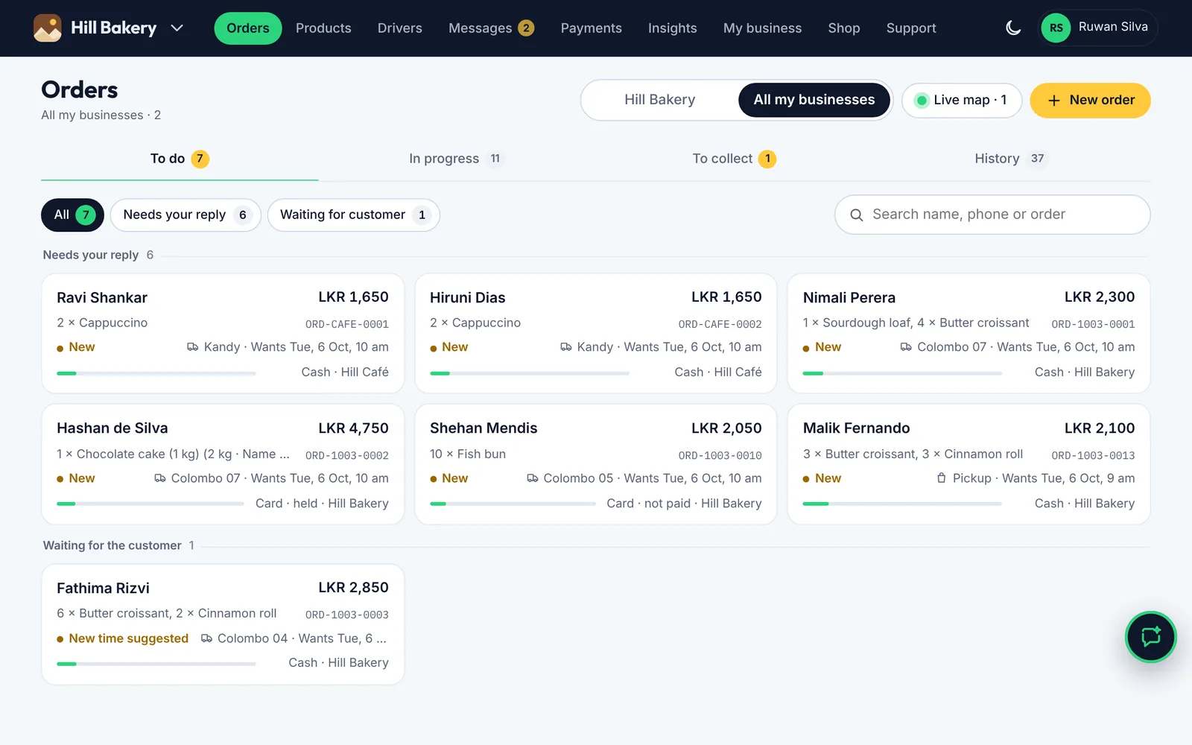Open Fathima Rizvi's order card
Screen dimensions: 1192x745
223,624
